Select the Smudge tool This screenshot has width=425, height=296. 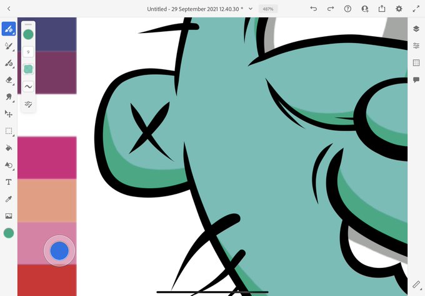[9, 97]
